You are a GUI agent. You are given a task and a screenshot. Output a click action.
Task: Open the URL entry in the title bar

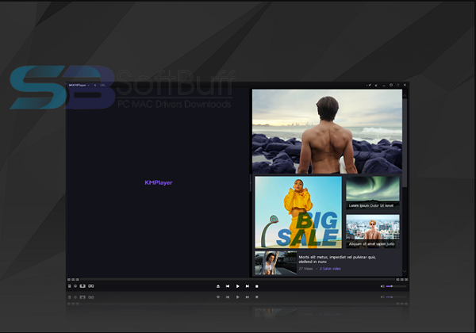coord(103,85)
